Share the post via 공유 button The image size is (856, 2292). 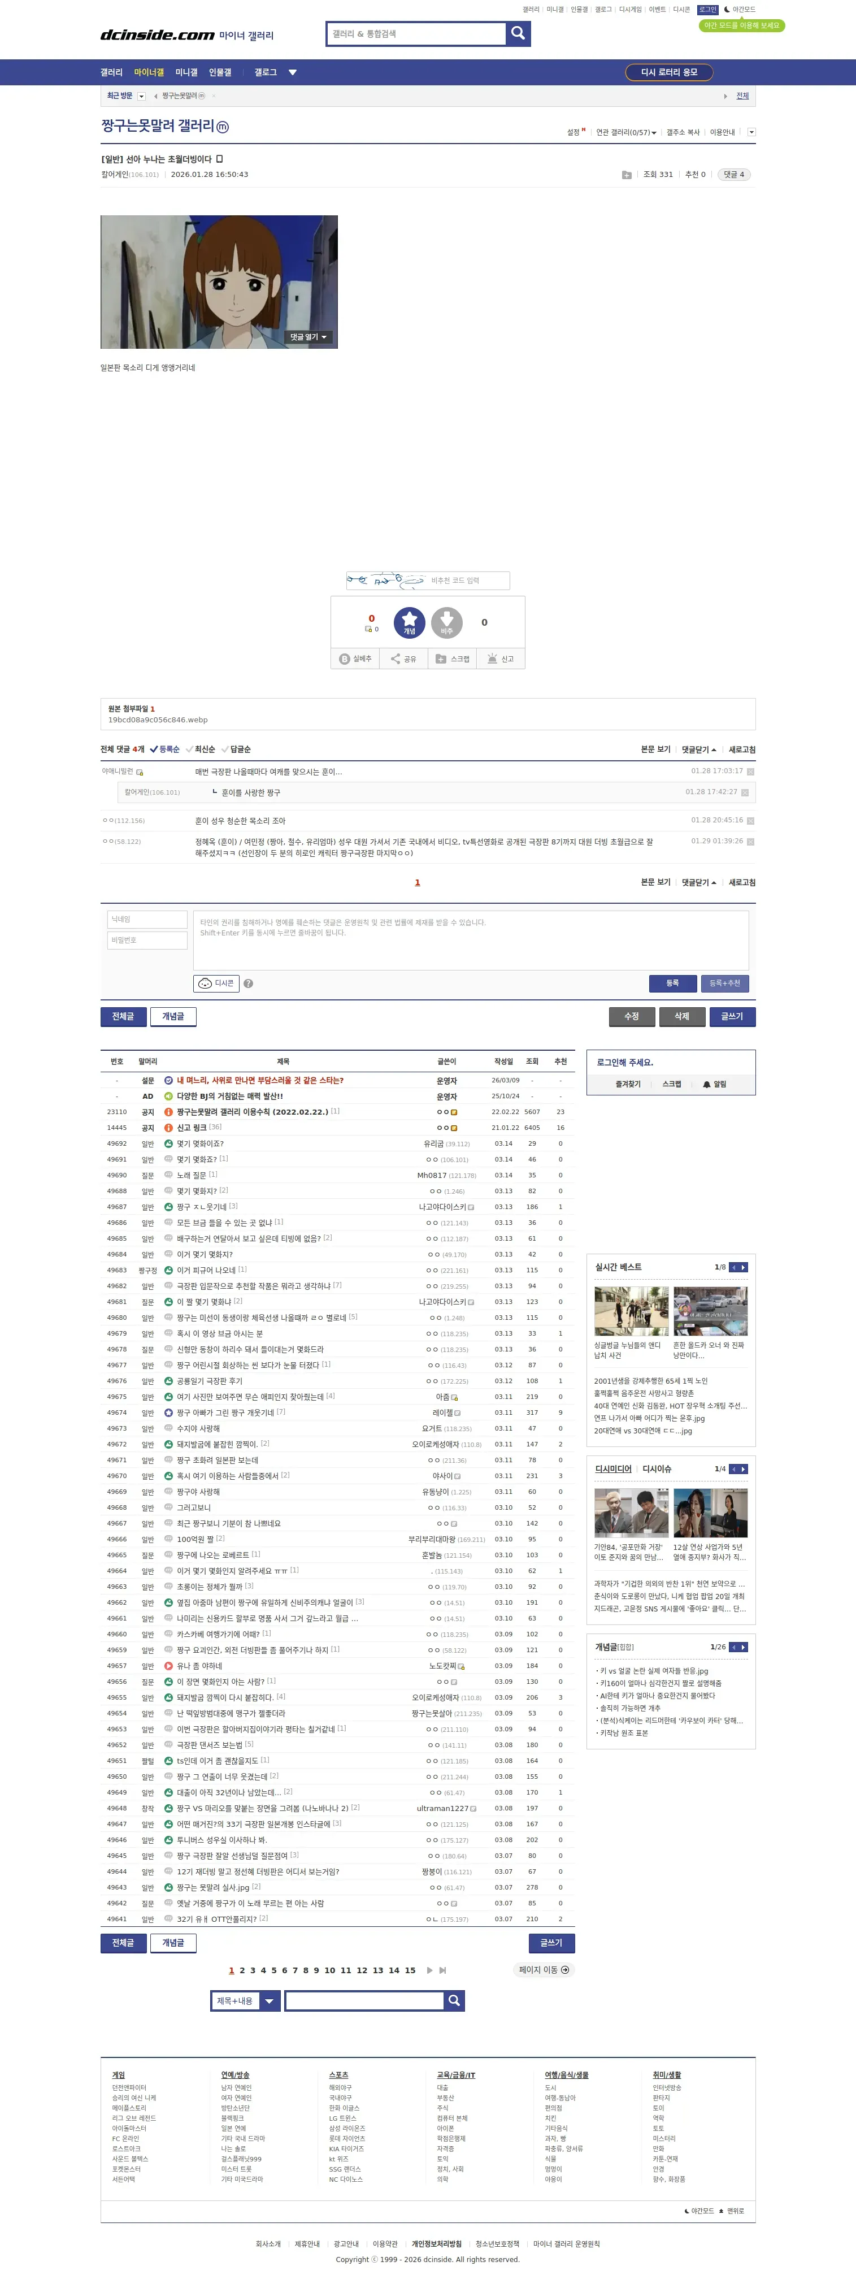coord(404,658)
